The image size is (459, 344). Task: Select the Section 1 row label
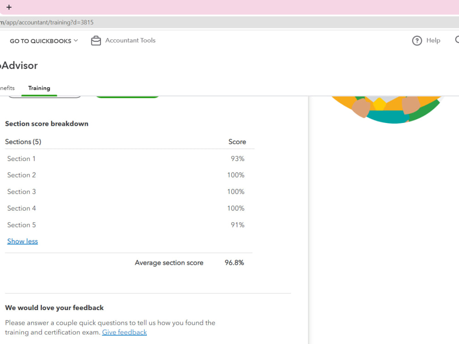pyautogui.click(x=22, y=159)
